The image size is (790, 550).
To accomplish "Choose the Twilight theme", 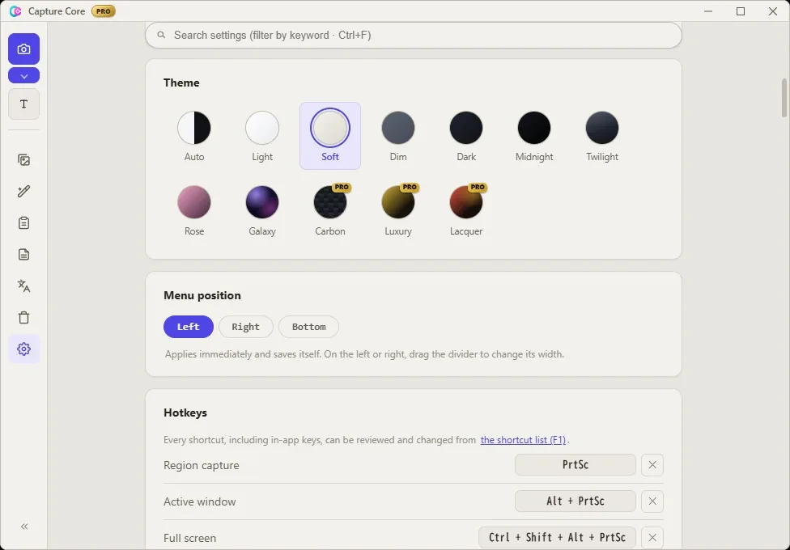I will click(602, 136).
